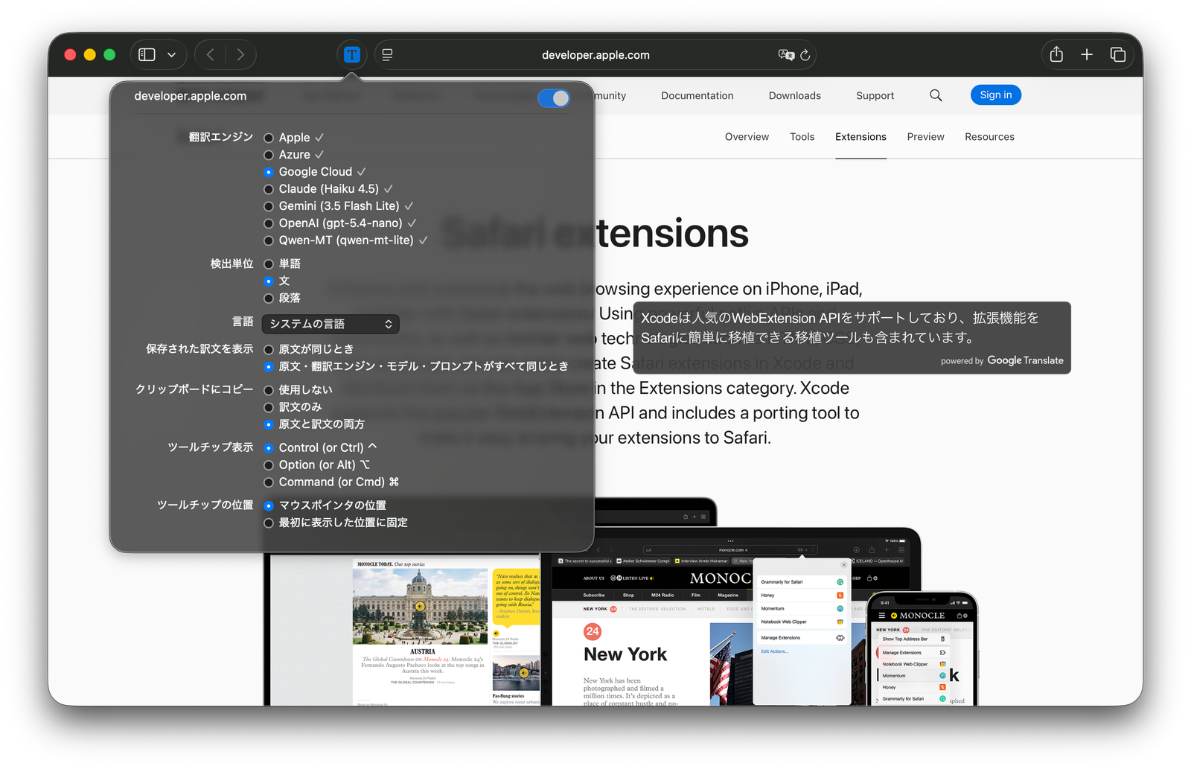Open Support in site navigation
1191x769 pixels.
click(x=875, y=95)
